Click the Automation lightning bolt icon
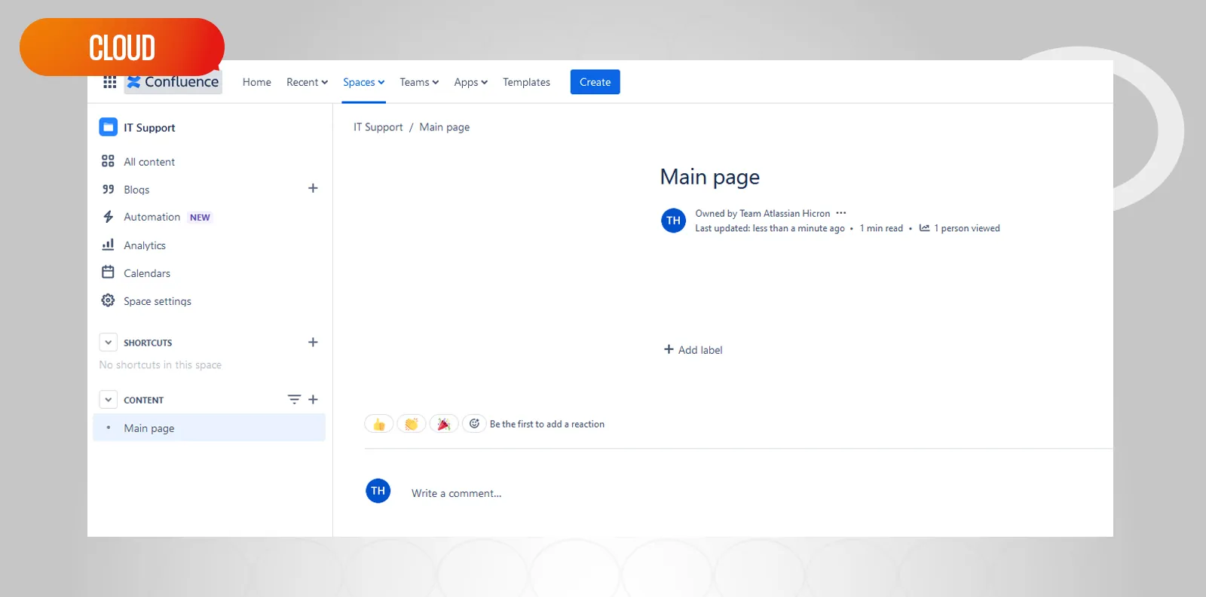 tap(108, 217)
